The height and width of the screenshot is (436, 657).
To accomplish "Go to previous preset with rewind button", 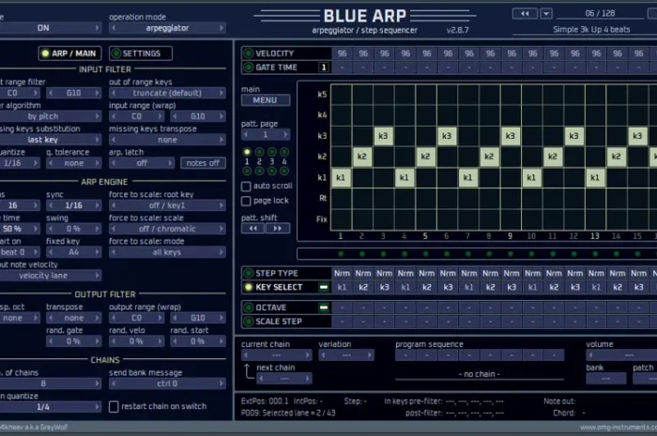I will tap(525, 14).
